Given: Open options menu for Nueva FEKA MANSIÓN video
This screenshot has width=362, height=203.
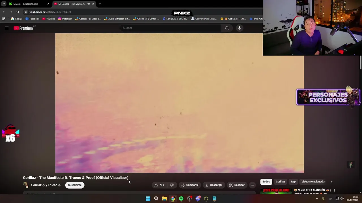Looking at the screenshot, I should (335, 191).
